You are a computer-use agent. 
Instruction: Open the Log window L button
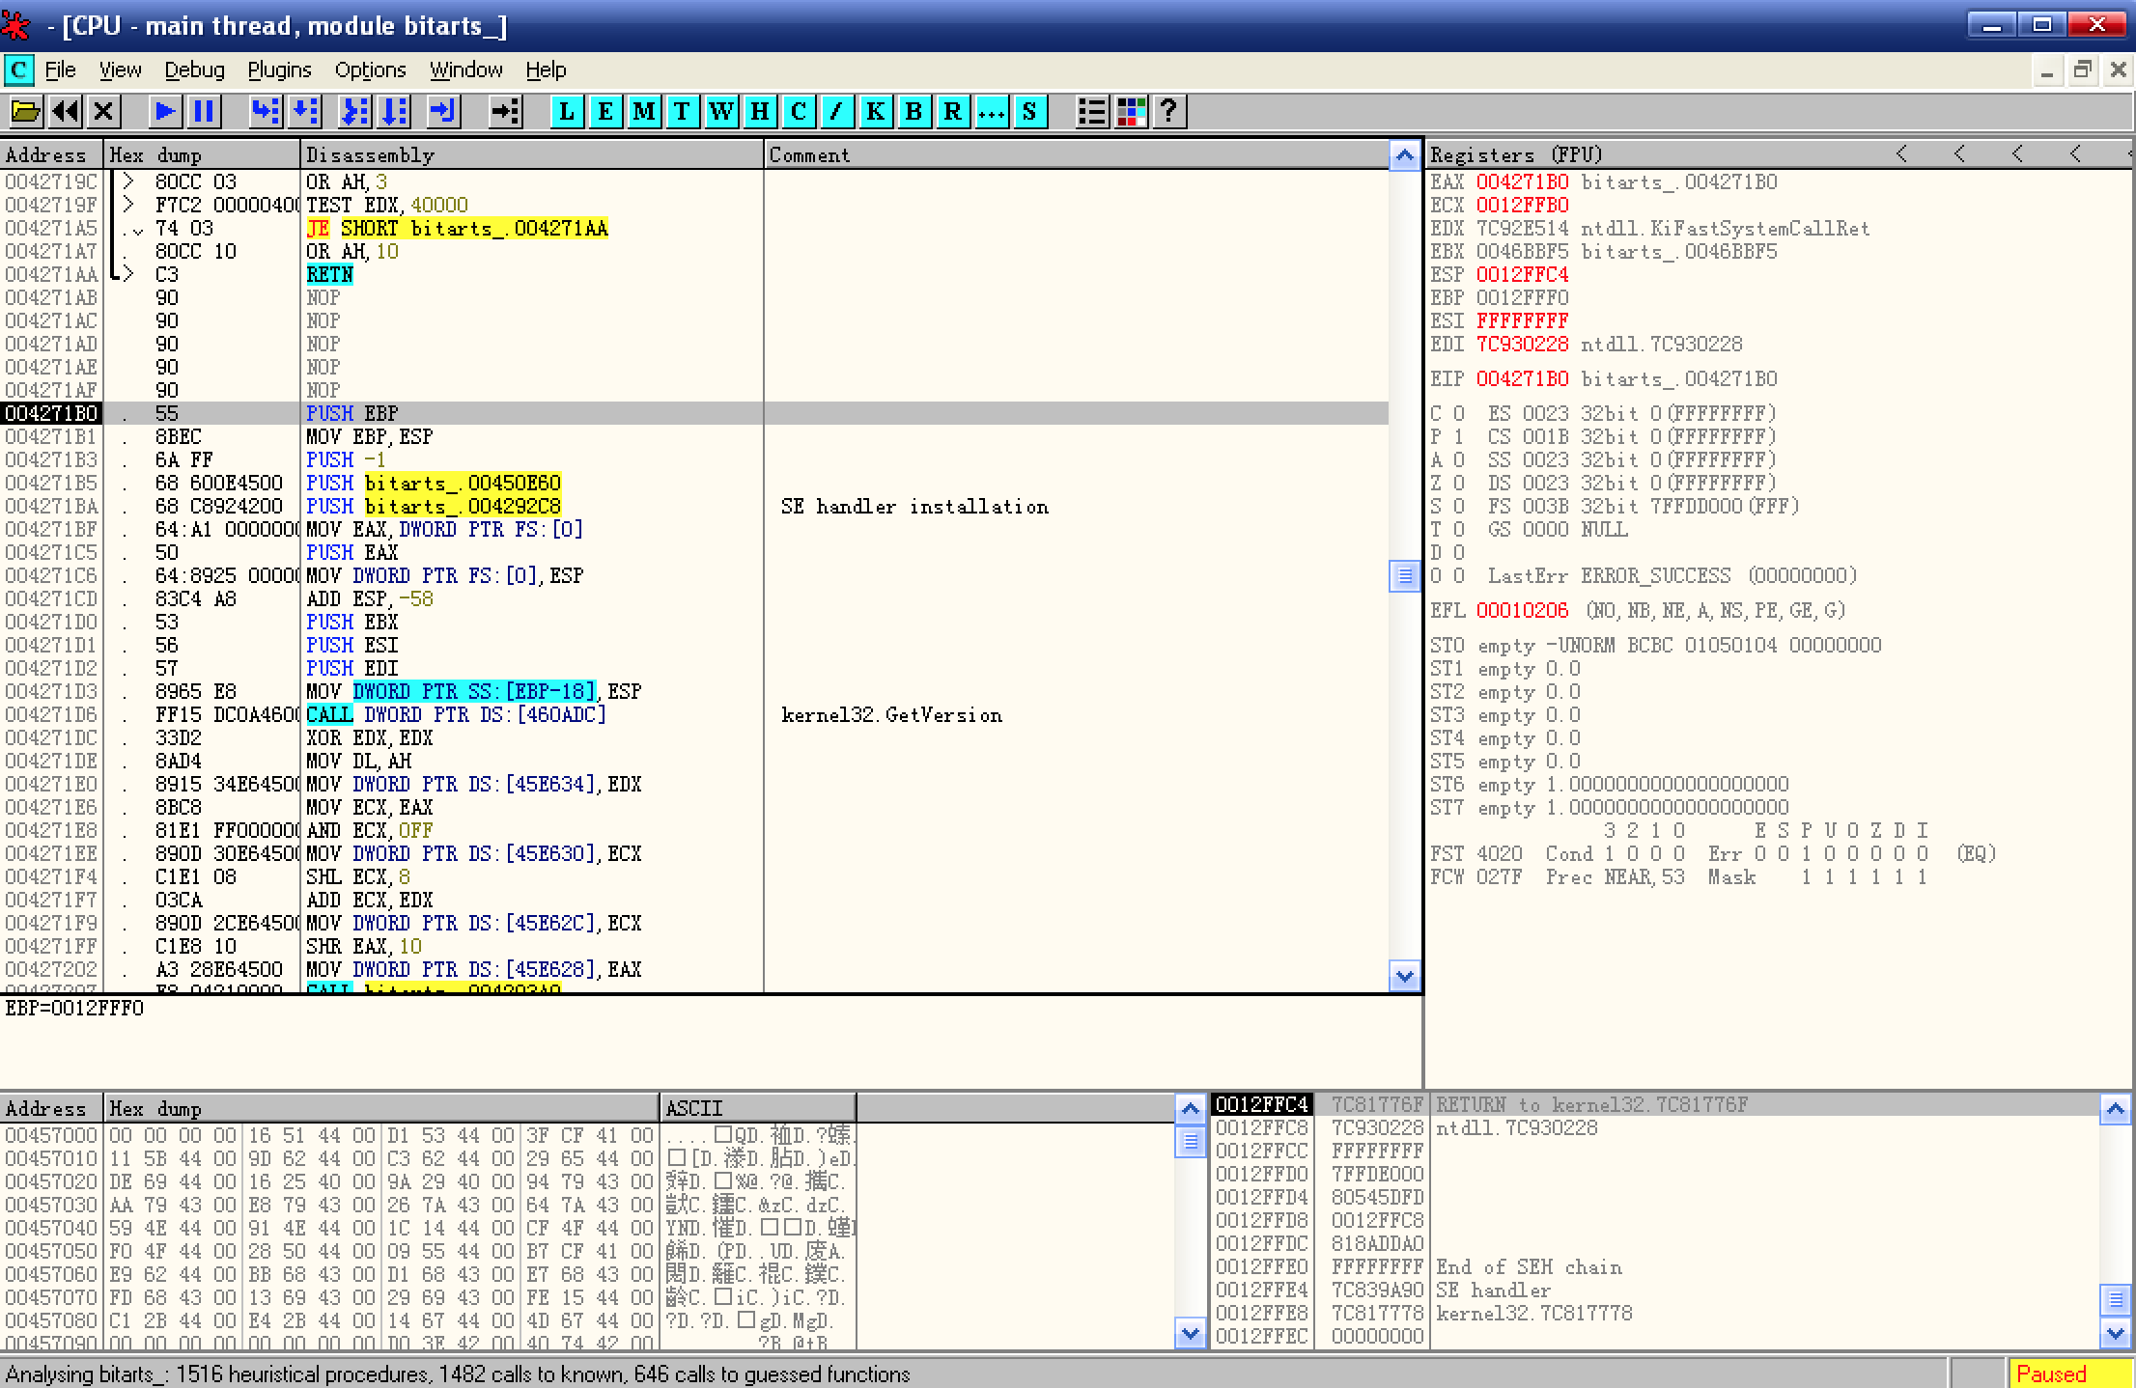point(567,112)
